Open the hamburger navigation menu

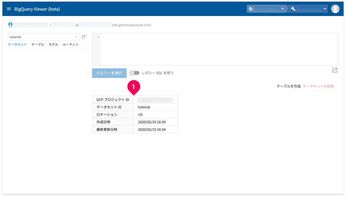point(9,9)
